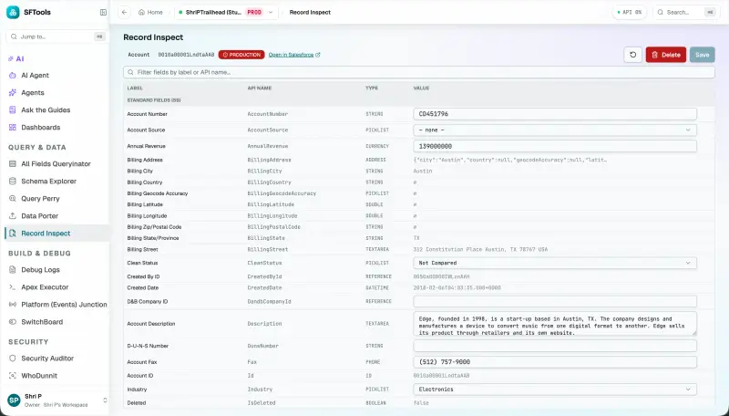Click the PRODUCTION badge
The image size is (729, 416).
tap(241, 55)
